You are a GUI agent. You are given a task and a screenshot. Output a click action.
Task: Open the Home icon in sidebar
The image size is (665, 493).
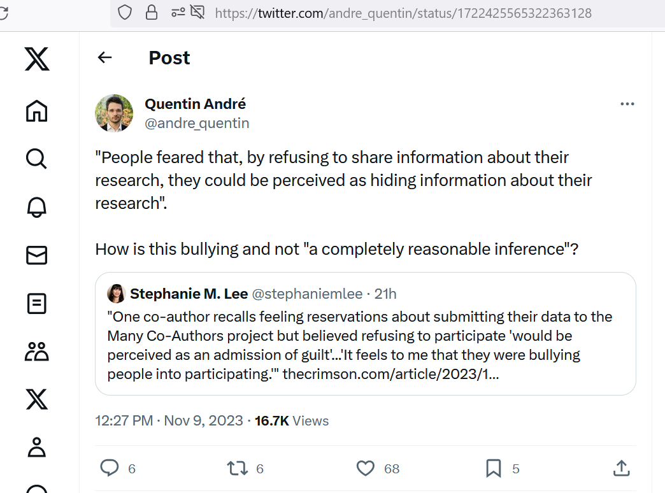pos(36,111)
